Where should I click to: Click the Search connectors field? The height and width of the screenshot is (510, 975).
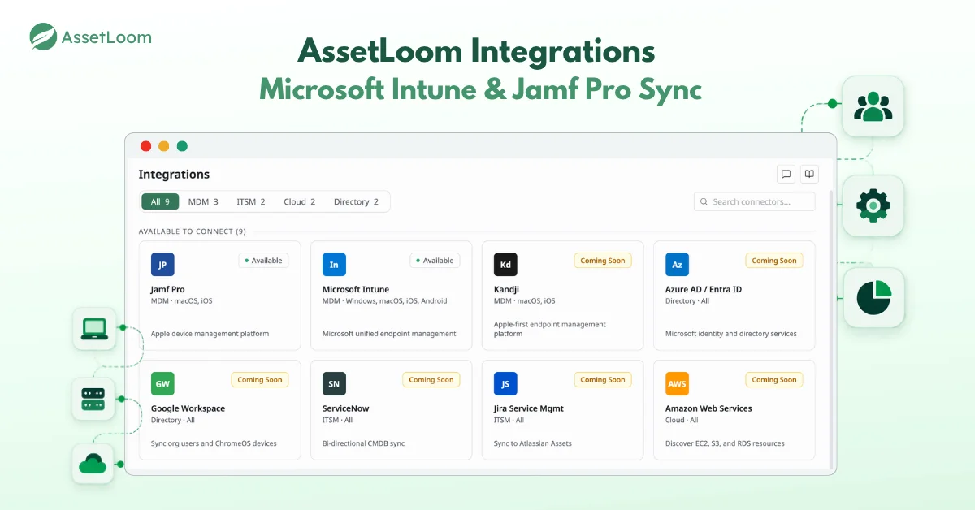[x=755, y=201]
